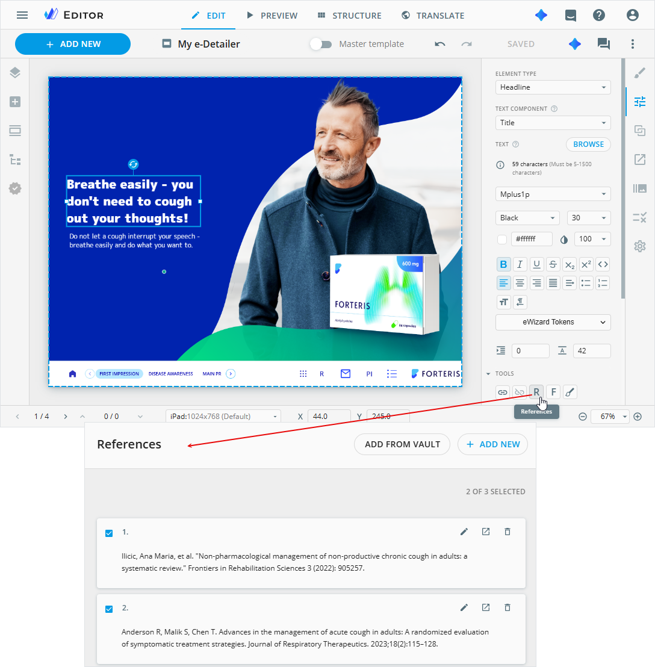This screenshot has width=655, height=667.
Task: Click the help question mark icon
Action: [599, 15]
